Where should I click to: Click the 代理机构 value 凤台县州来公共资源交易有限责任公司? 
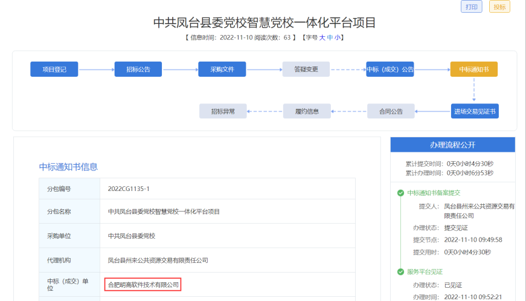[x=158, y=261]
